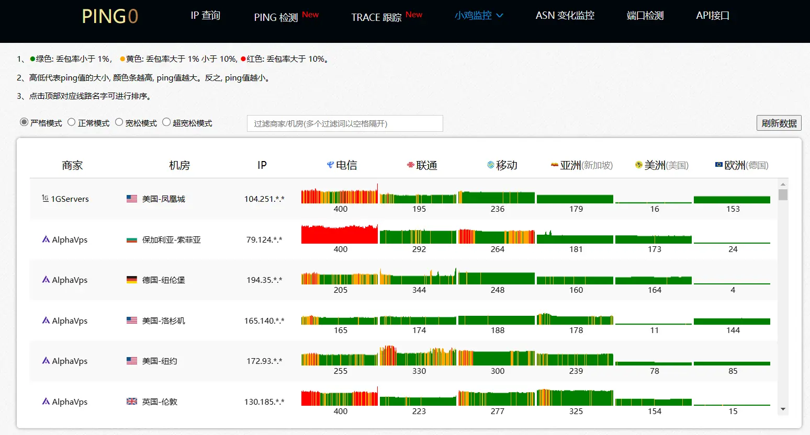Sort by 移动 column header
Image resolution: width=810 pixels, height=435 pixels.
pyautogui.click(x=502, y=165)
